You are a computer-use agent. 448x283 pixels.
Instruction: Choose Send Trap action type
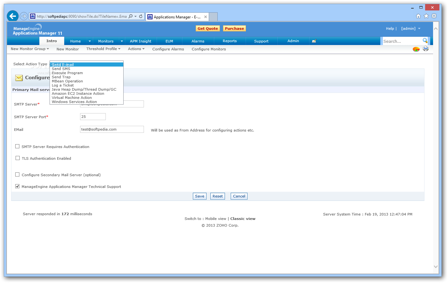87,77
